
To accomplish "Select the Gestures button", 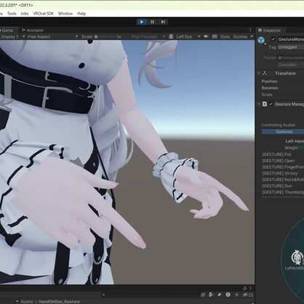I will click(x=283, y=132).
